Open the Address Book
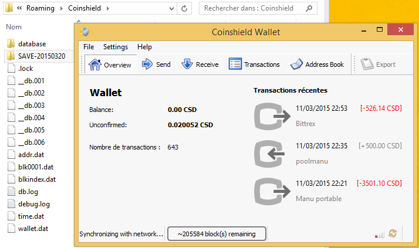The image size is (419, 248). pyautogui.click(x=317, y=64)
